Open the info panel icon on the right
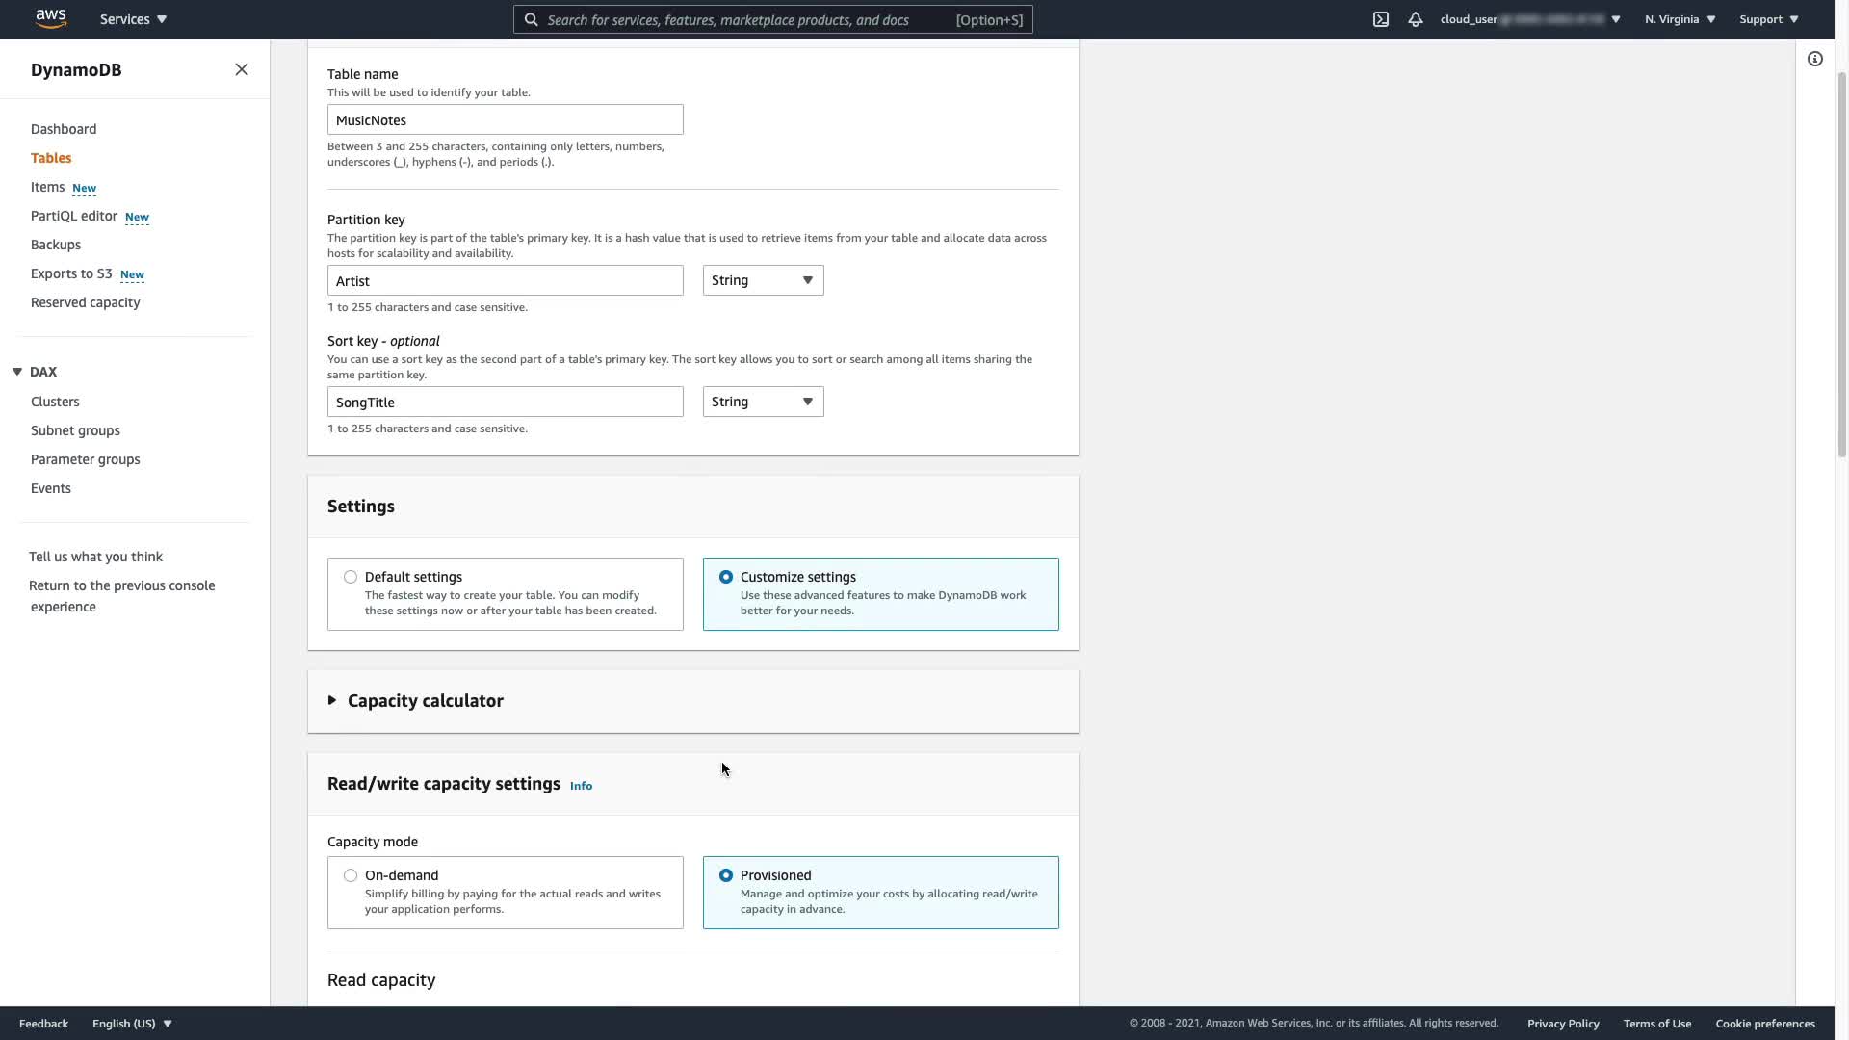Viewport: 1849px width, 1040px height. tap(1814, 59)
